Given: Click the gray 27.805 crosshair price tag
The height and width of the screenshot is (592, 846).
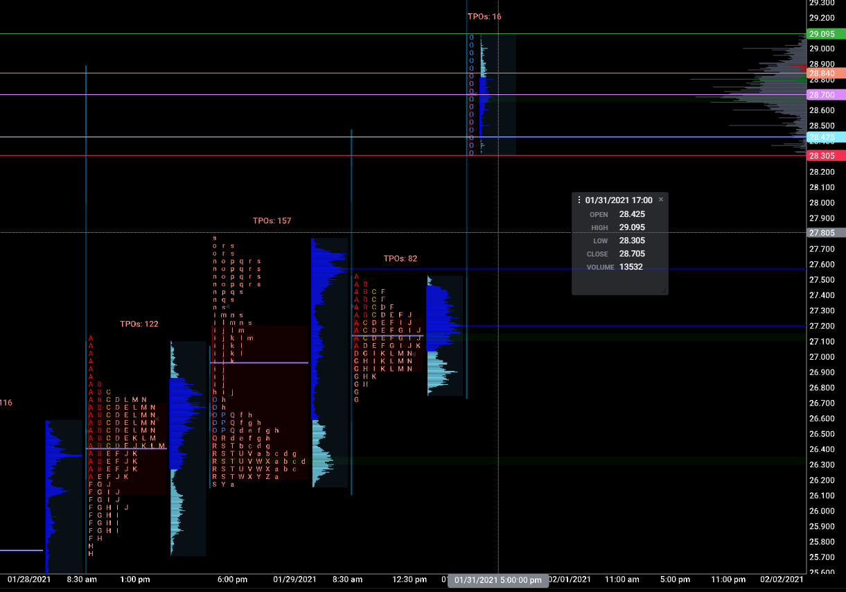Looking at the screenshot, I should coord(827,233).
